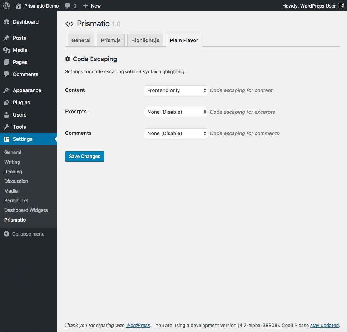This screenshot has width=347, height=332.
Task: Click the 'Code escaping for content' hint
Action: 241,90
